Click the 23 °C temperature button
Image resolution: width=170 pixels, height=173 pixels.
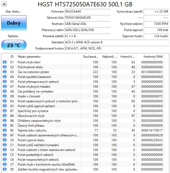pos(14,45)
